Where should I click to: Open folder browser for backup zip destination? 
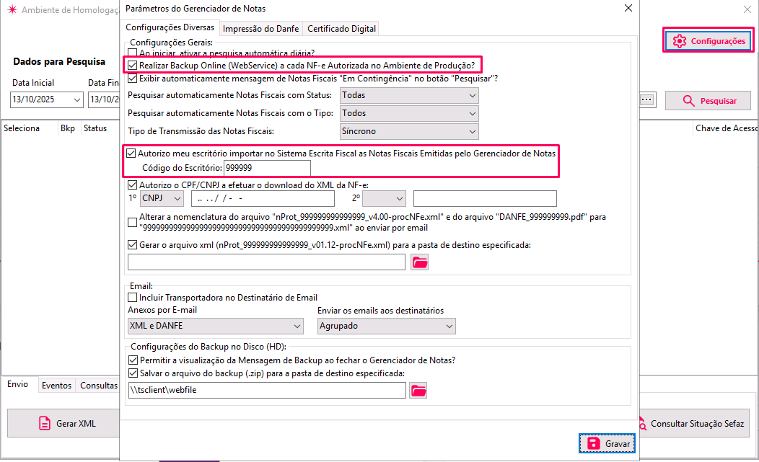(x=419, y=391)
